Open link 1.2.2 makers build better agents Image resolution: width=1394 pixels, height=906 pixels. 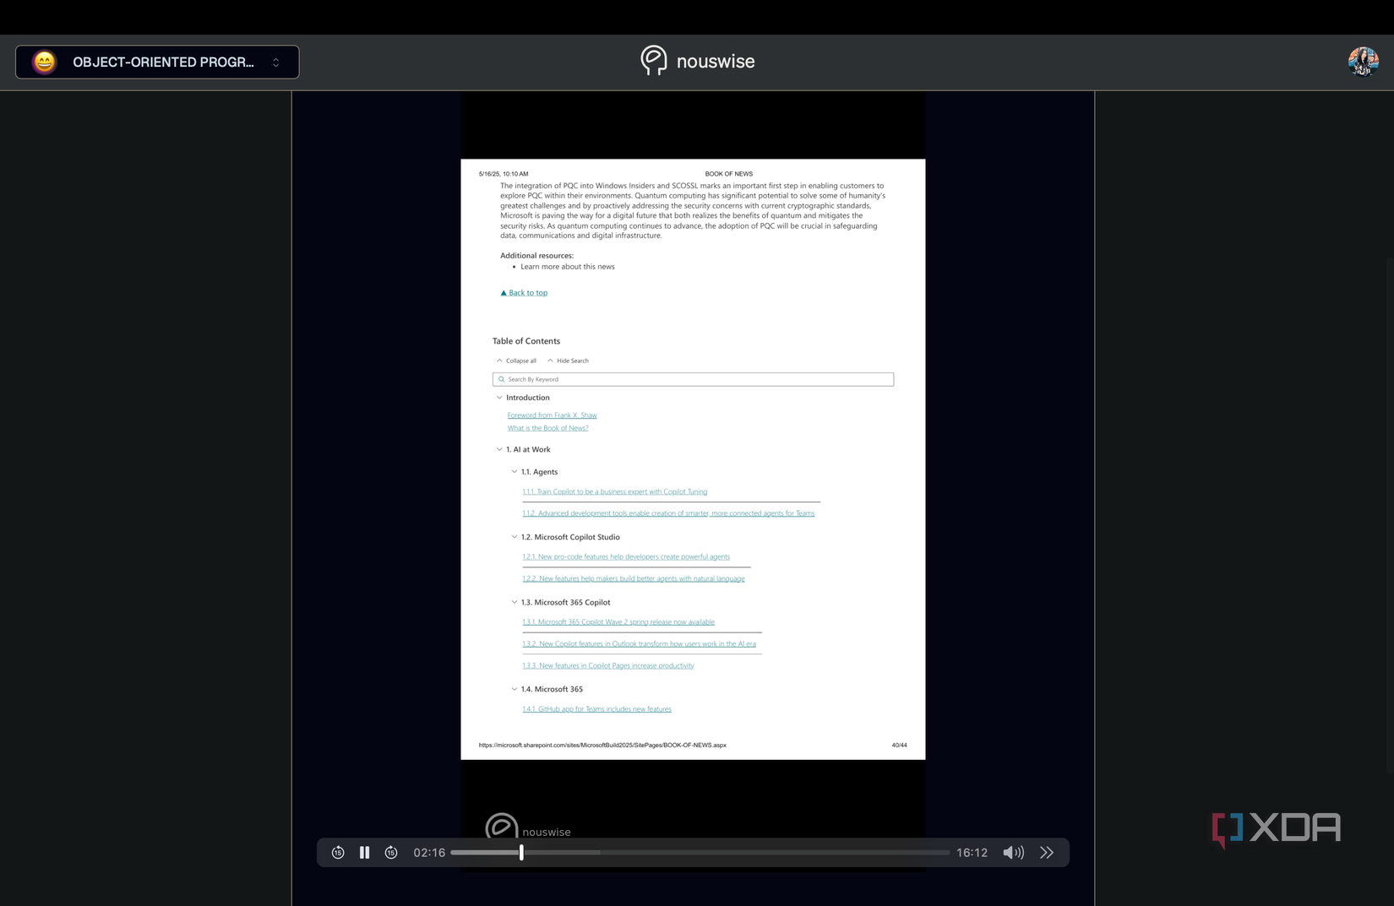coord(634,579)
